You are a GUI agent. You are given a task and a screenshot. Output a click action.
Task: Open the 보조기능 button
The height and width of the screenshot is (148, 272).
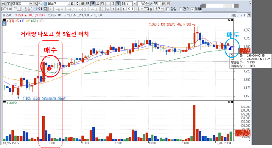[x=146, y=9]
